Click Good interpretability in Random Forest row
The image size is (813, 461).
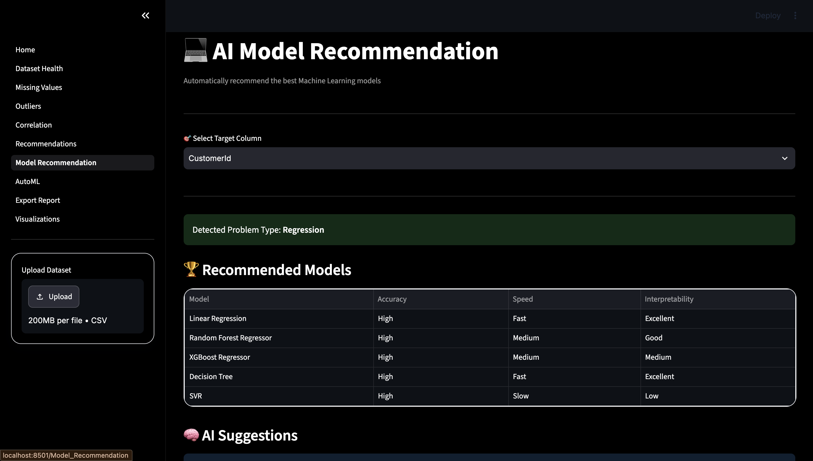pos(718,338)
